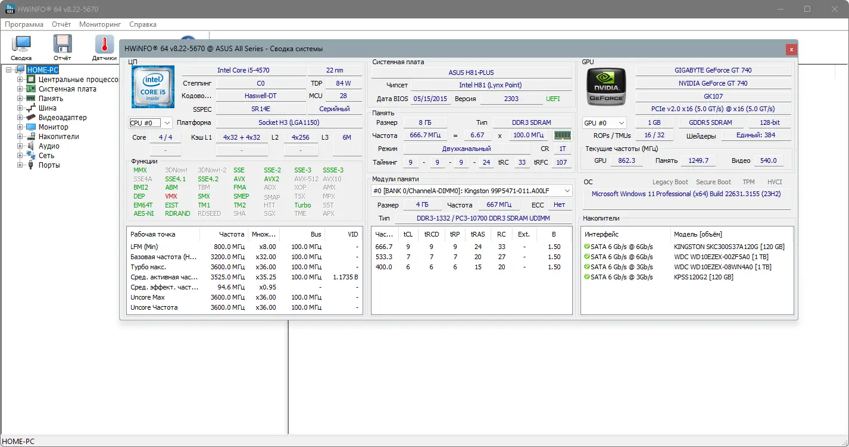The height and width of the screenshot is (447, 849).
Task: Click the Intel Core i5 logo
Action: [x=153, y=87]
